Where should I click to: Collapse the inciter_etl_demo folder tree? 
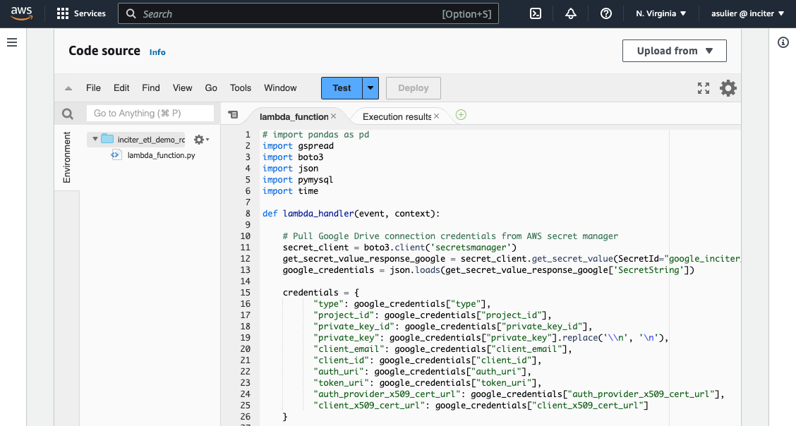tap(94, 139)
